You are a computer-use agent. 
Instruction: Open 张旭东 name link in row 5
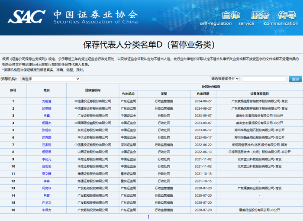coord(46,130)
